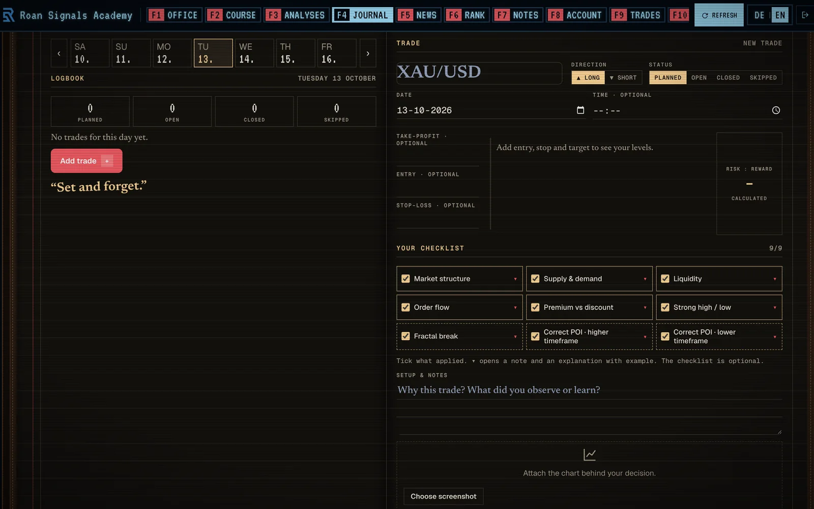
Task: Expand the Order flow note arrow
Action: tap(515, 307)
